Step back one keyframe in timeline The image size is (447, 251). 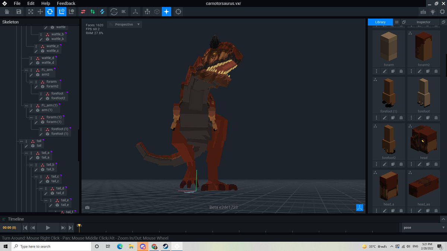(33, 228)
